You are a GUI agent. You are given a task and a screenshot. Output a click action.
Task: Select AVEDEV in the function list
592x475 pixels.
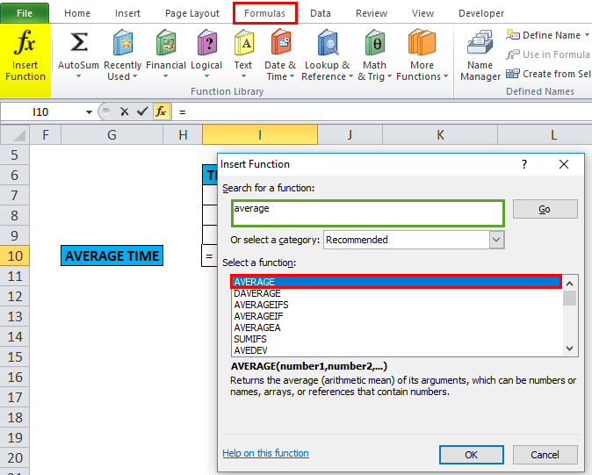[x=396, y=350]
